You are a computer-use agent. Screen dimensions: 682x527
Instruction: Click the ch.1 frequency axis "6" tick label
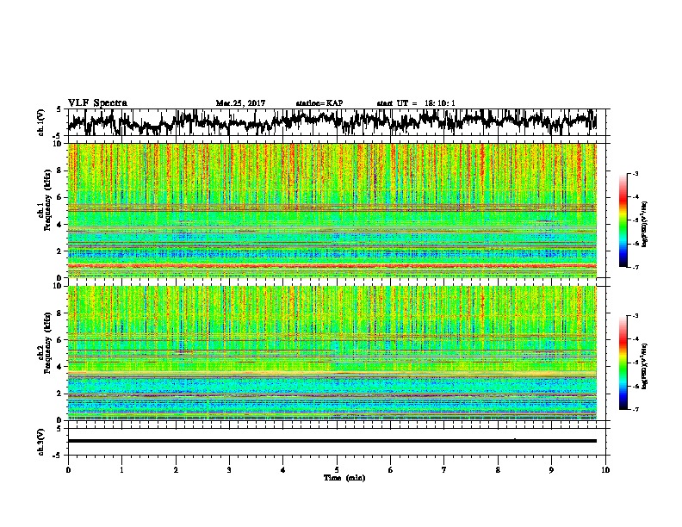[x=61, y=197]
